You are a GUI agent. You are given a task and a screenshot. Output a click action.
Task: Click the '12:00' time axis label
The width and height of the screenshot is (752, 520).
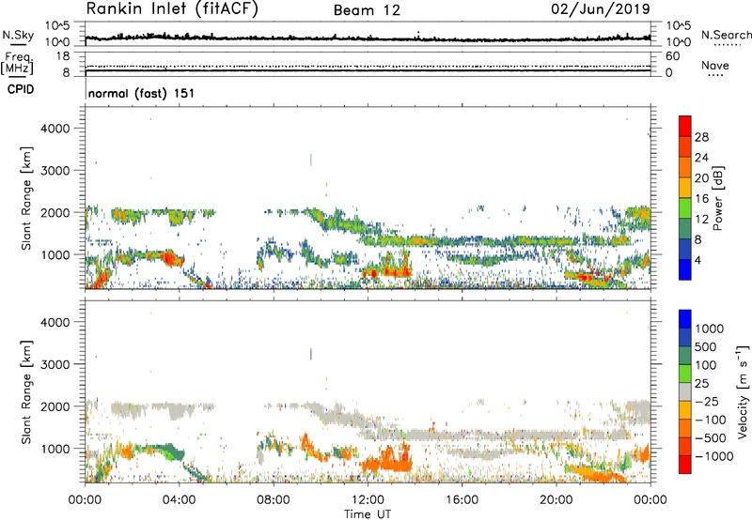tap(368, 500)
